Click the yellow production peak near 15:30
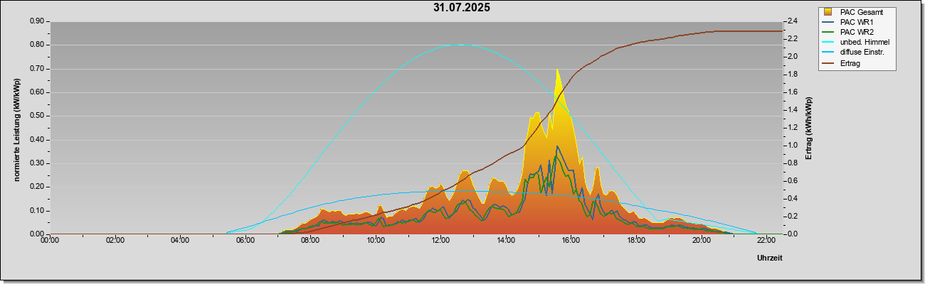The width and height of the screenshot is (925, 284). [557, 70]
